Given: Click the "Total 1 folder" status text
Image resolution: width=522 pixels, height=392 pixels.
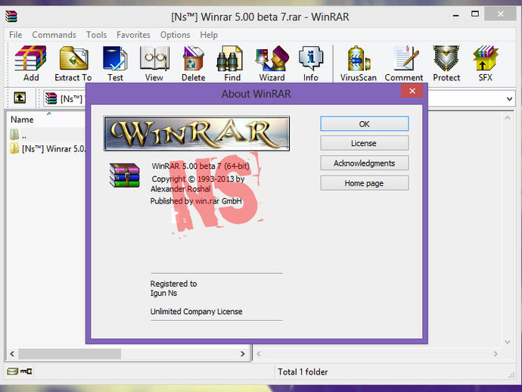Looking at the screenshot, I should (x=303, y=372).
